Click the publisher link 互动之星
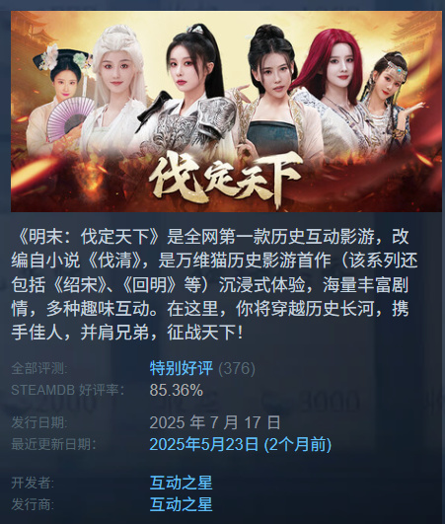 (182, 504)
